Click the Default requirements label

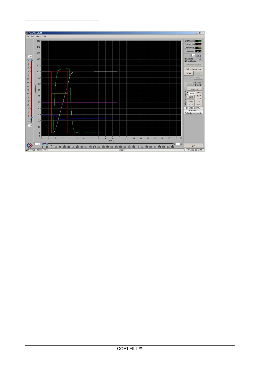tap(193, 113)
